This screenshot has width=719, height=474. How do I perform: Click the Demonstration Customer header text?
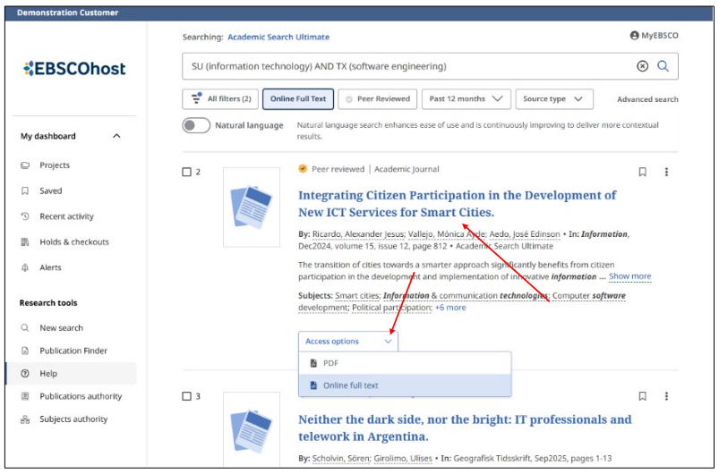67,13
